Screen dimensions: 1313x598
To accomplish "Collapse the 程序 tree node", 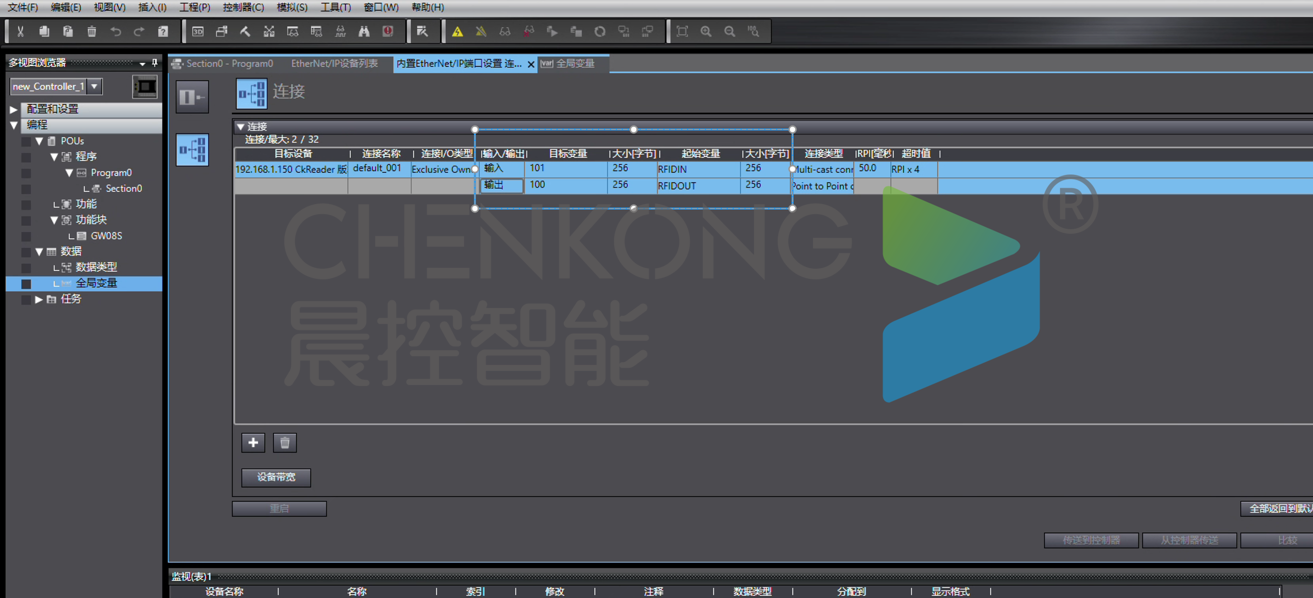I will coord(54,157).
